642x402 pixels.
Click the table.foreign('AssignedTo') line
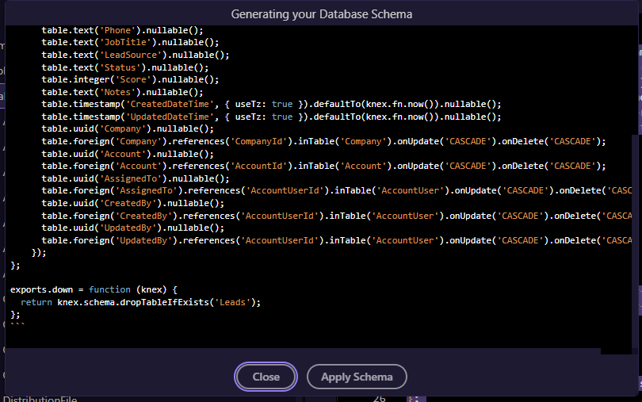337,190
